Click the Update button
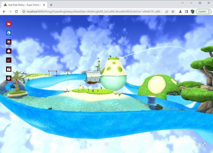Viewport: 213px width, 153px height. (x=202, y=12)
